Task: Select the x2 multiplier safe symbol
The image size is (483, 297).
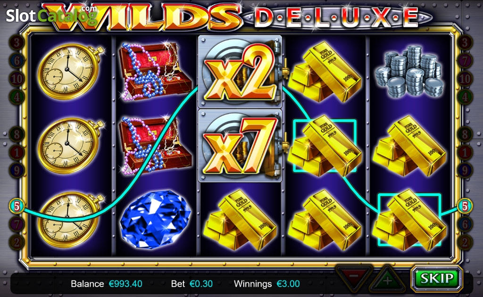Action: [x=240, y=71]
